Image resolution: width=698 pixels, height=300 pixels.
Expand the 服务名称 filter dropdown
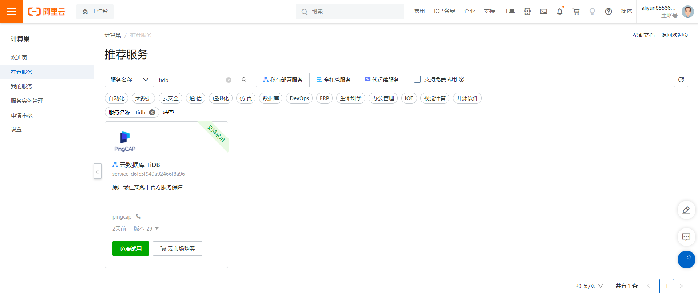[129, 80]
